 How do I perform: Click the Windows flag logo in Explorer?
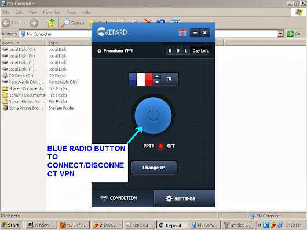click(299, 12)
